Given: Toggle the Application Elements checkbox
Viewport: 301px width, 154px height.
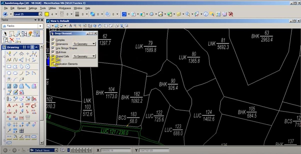Looking at the screenshot, I should (53, 64).
